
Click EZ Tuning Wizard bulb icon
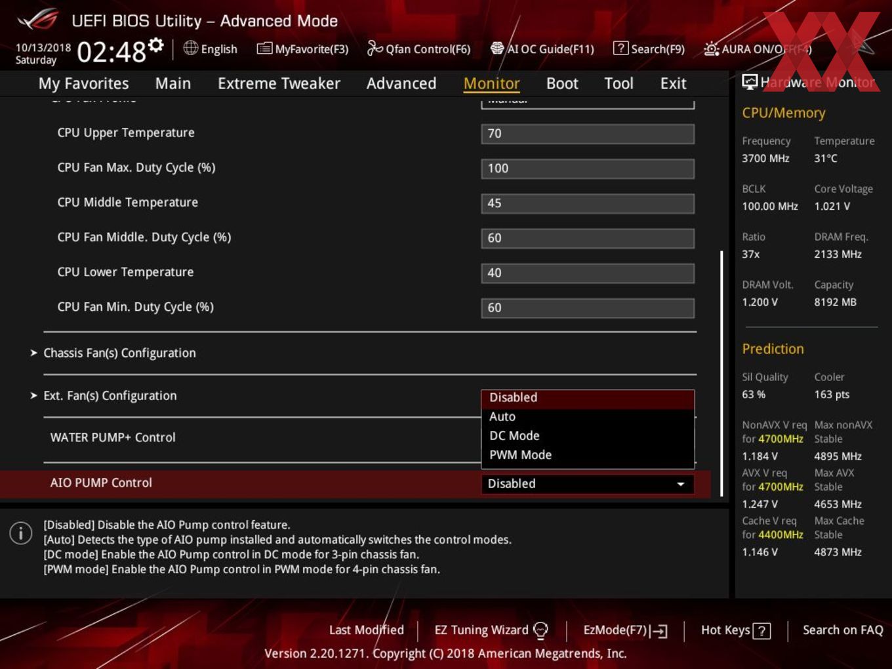tap(540, 630)
